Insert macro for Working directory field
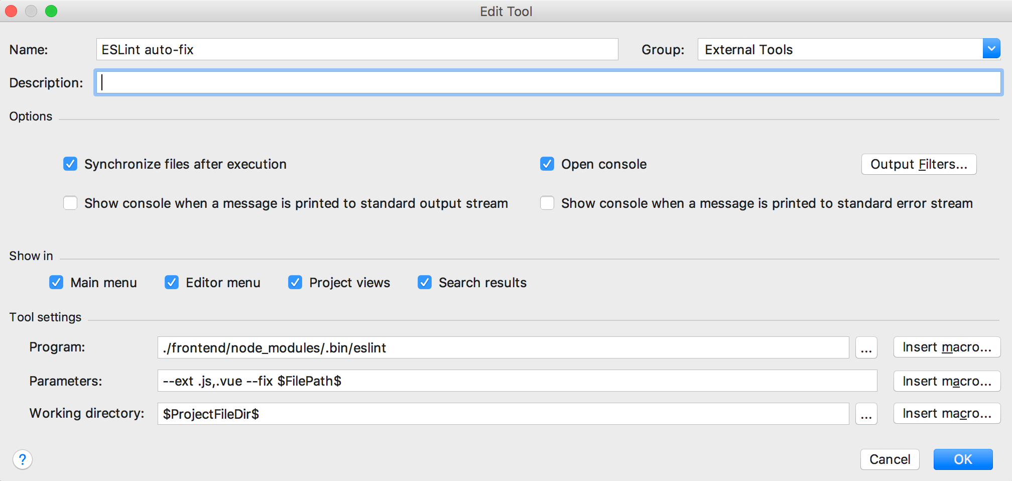This screenshot has height=481, width=1012. 947,414
